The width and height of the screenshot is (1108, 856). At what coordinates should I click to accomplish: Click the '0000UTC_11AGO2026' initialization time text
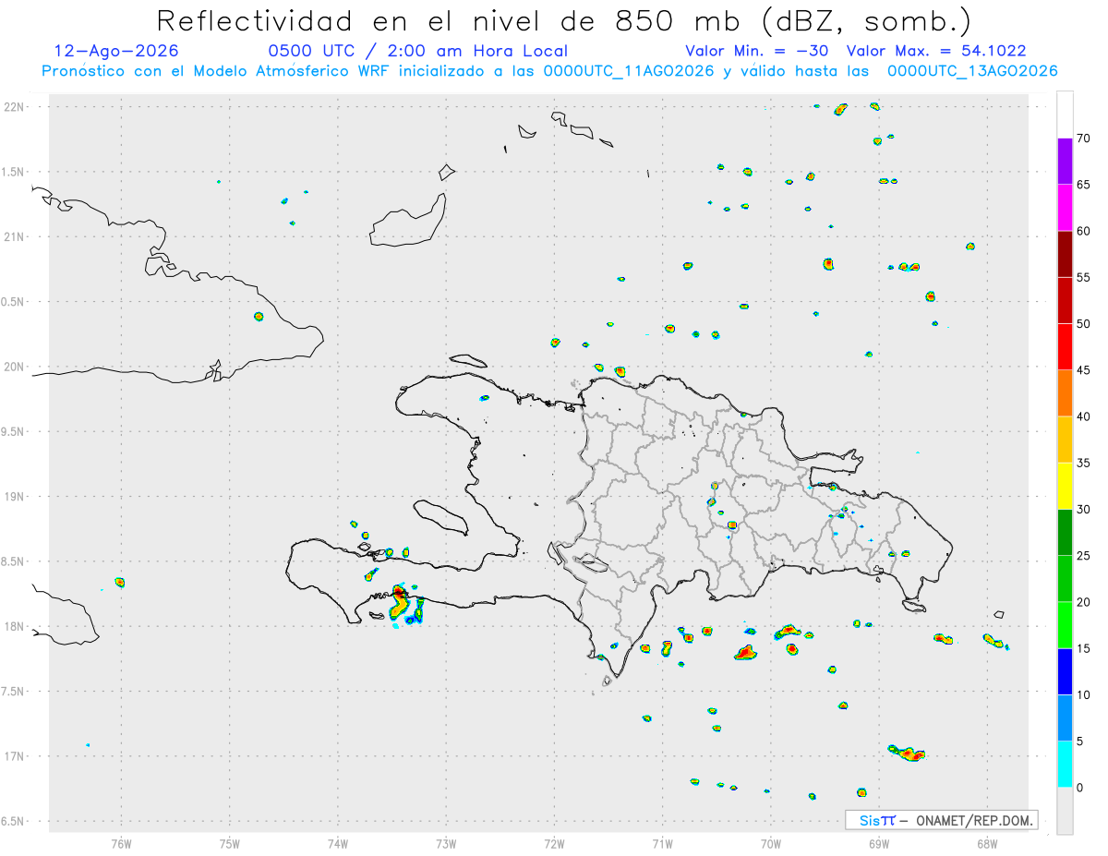(x=629, y=71)
